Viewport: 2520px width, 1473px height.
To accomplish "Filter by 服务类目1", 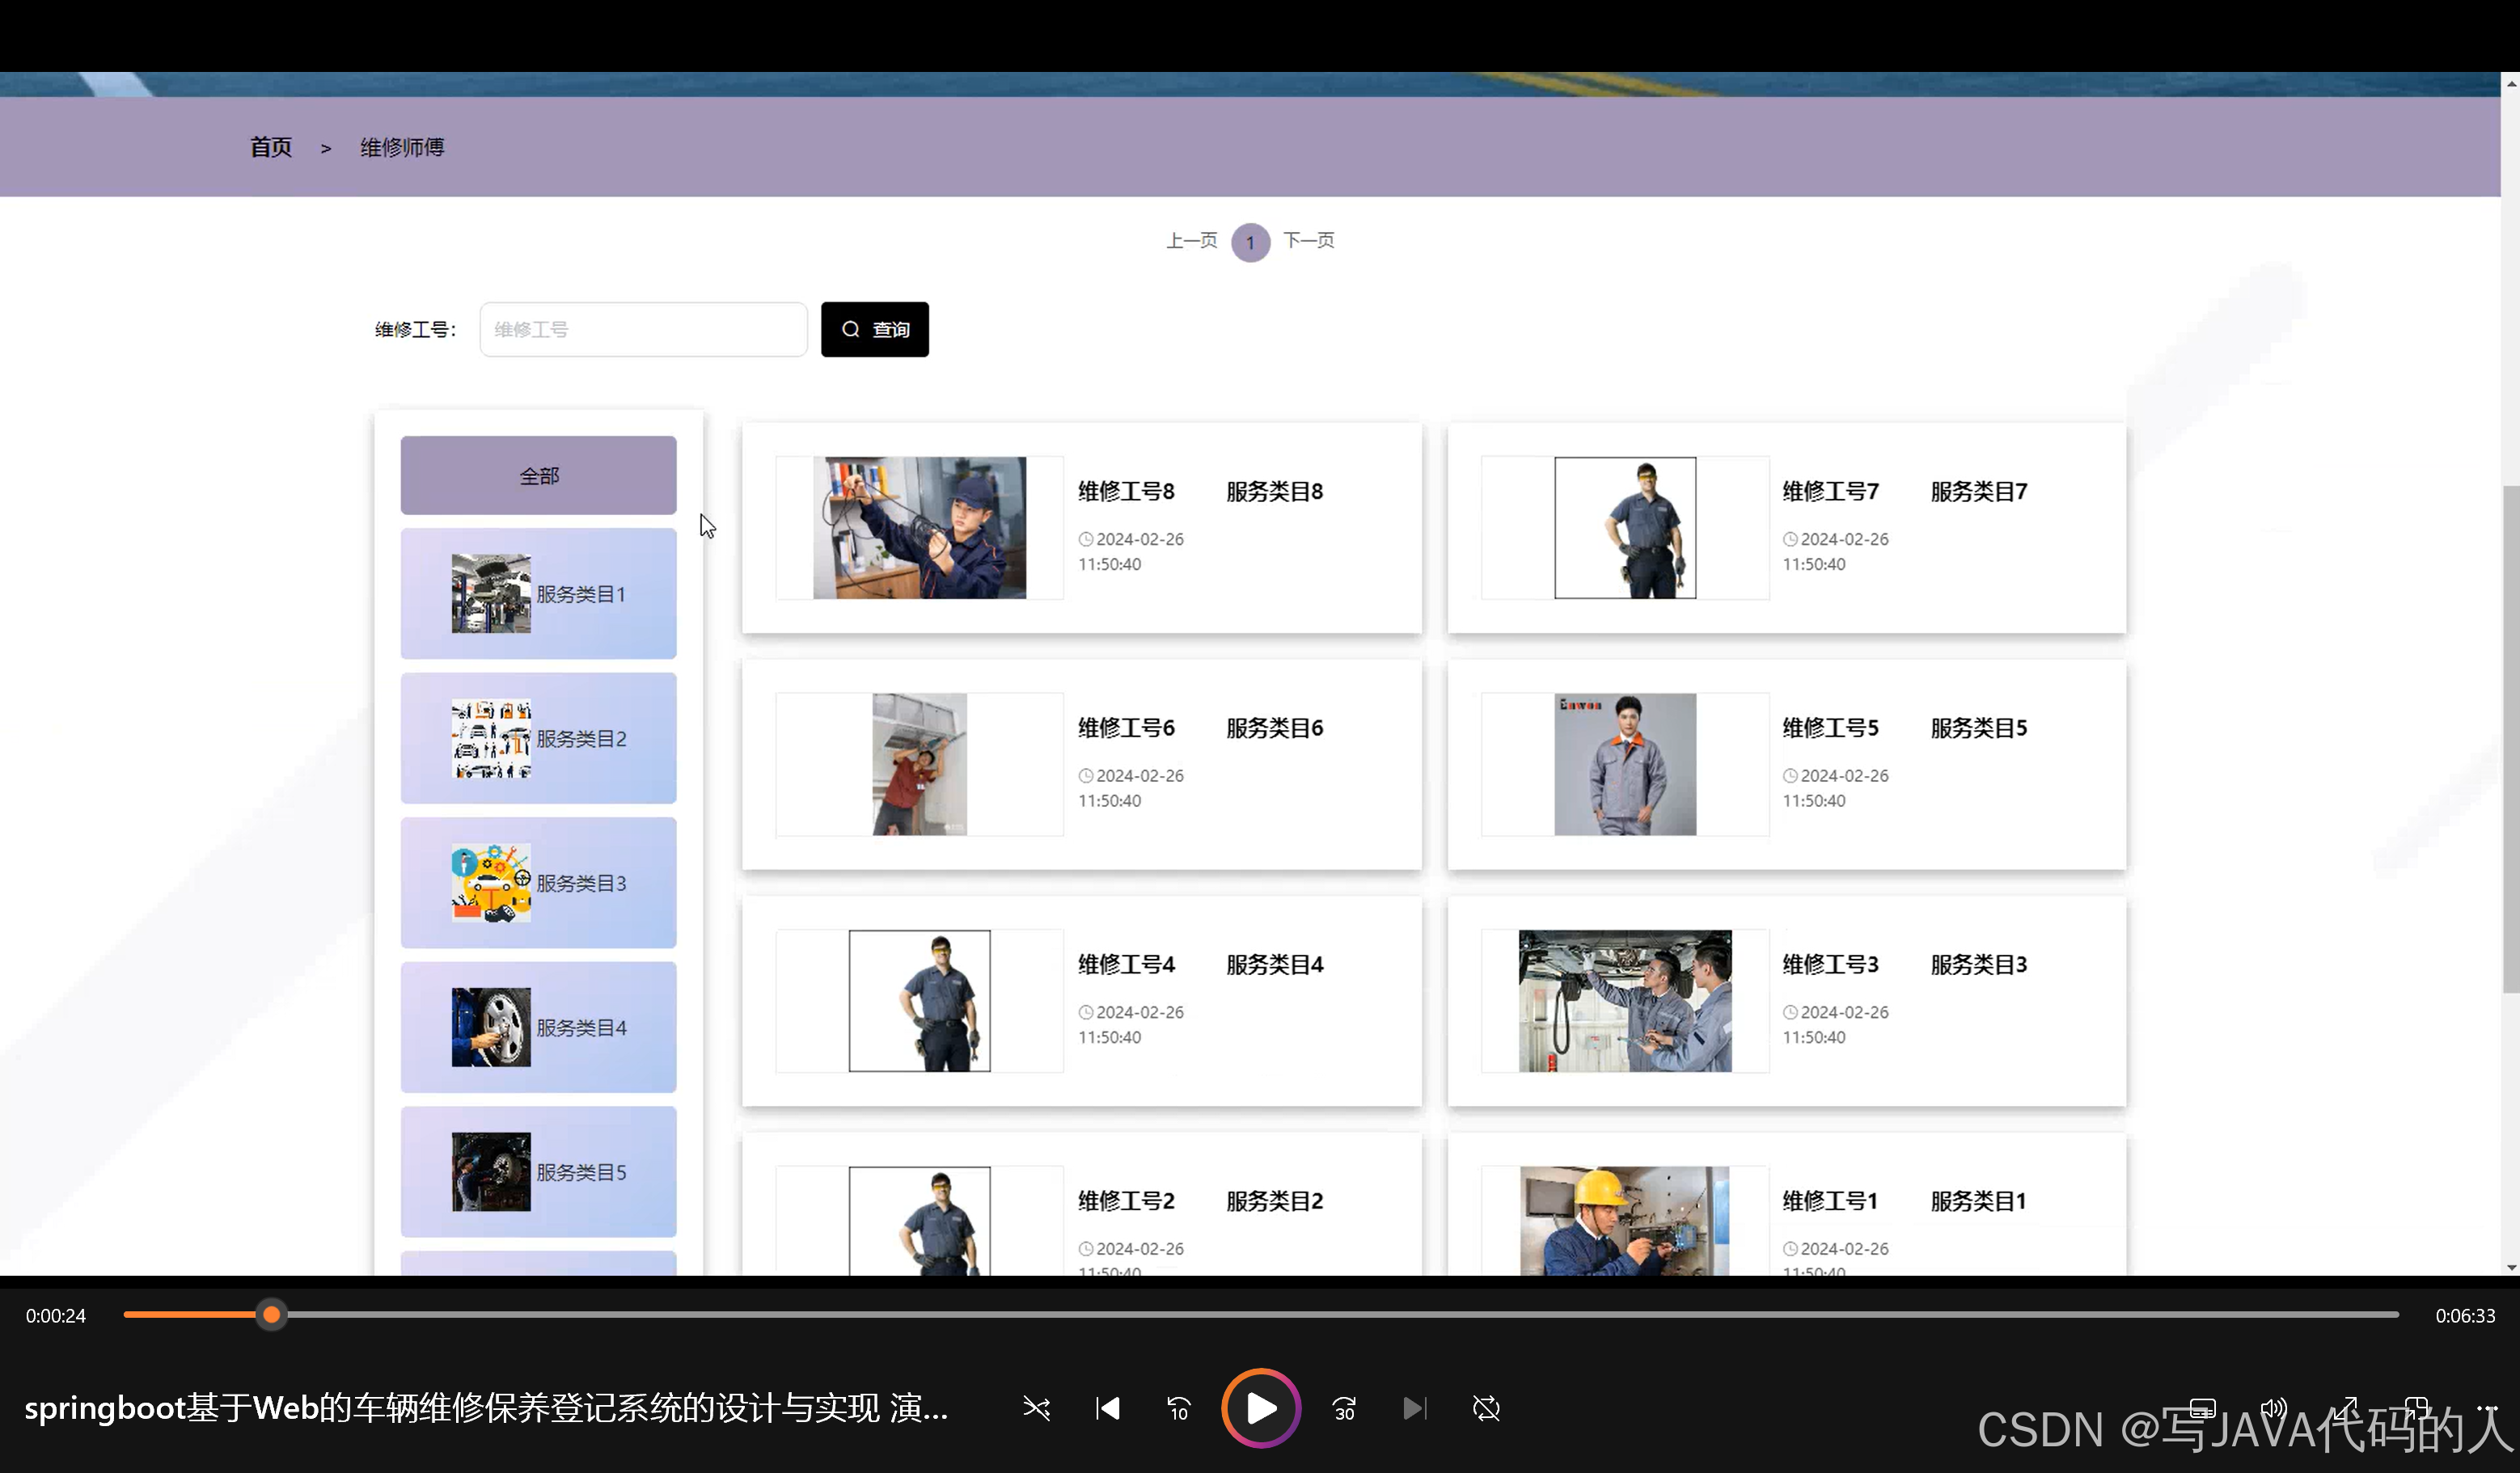I will [x=539, y=593].
